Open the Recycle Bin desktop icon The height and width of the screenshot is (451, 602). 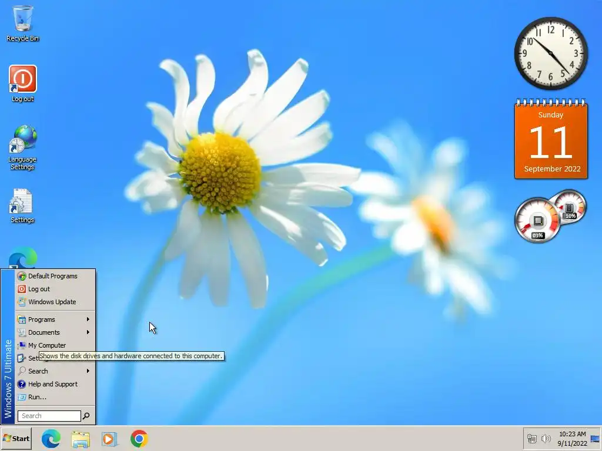[23, 23]
